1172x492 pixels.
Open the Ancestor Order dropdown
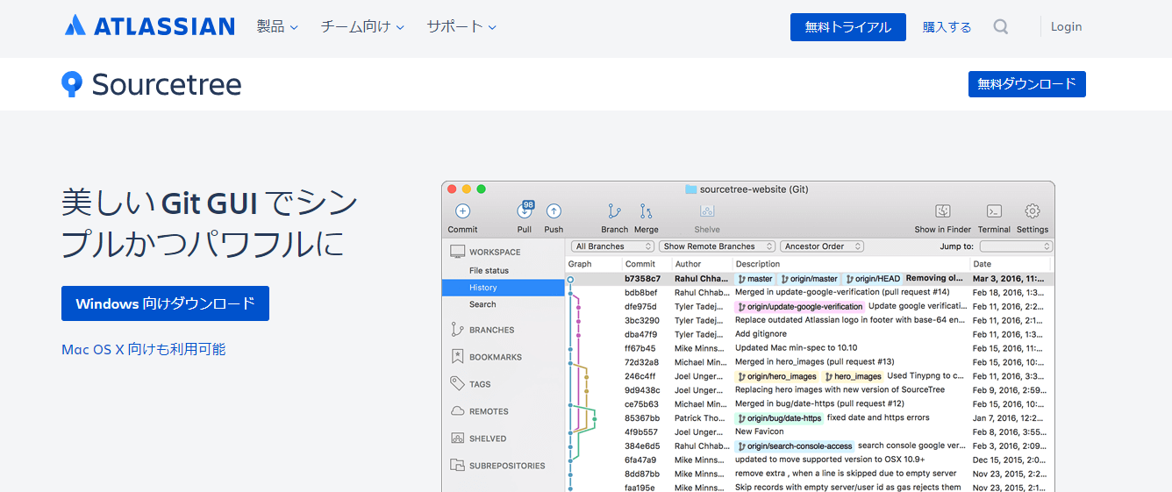(x=822, y=246)
